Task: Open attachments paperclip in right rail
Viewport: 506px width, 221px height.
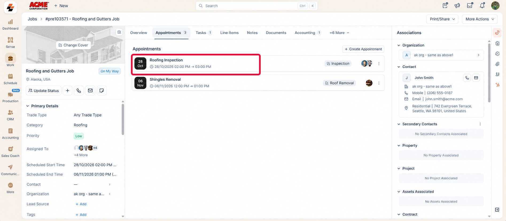Action: tap(497, 64)
